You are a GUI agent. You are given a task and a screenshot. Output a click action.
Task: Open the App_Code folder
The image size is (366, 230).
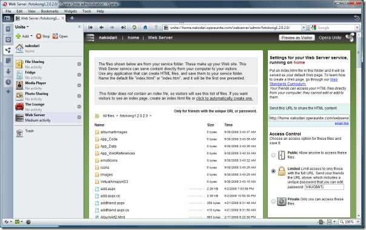pos(109,139)
